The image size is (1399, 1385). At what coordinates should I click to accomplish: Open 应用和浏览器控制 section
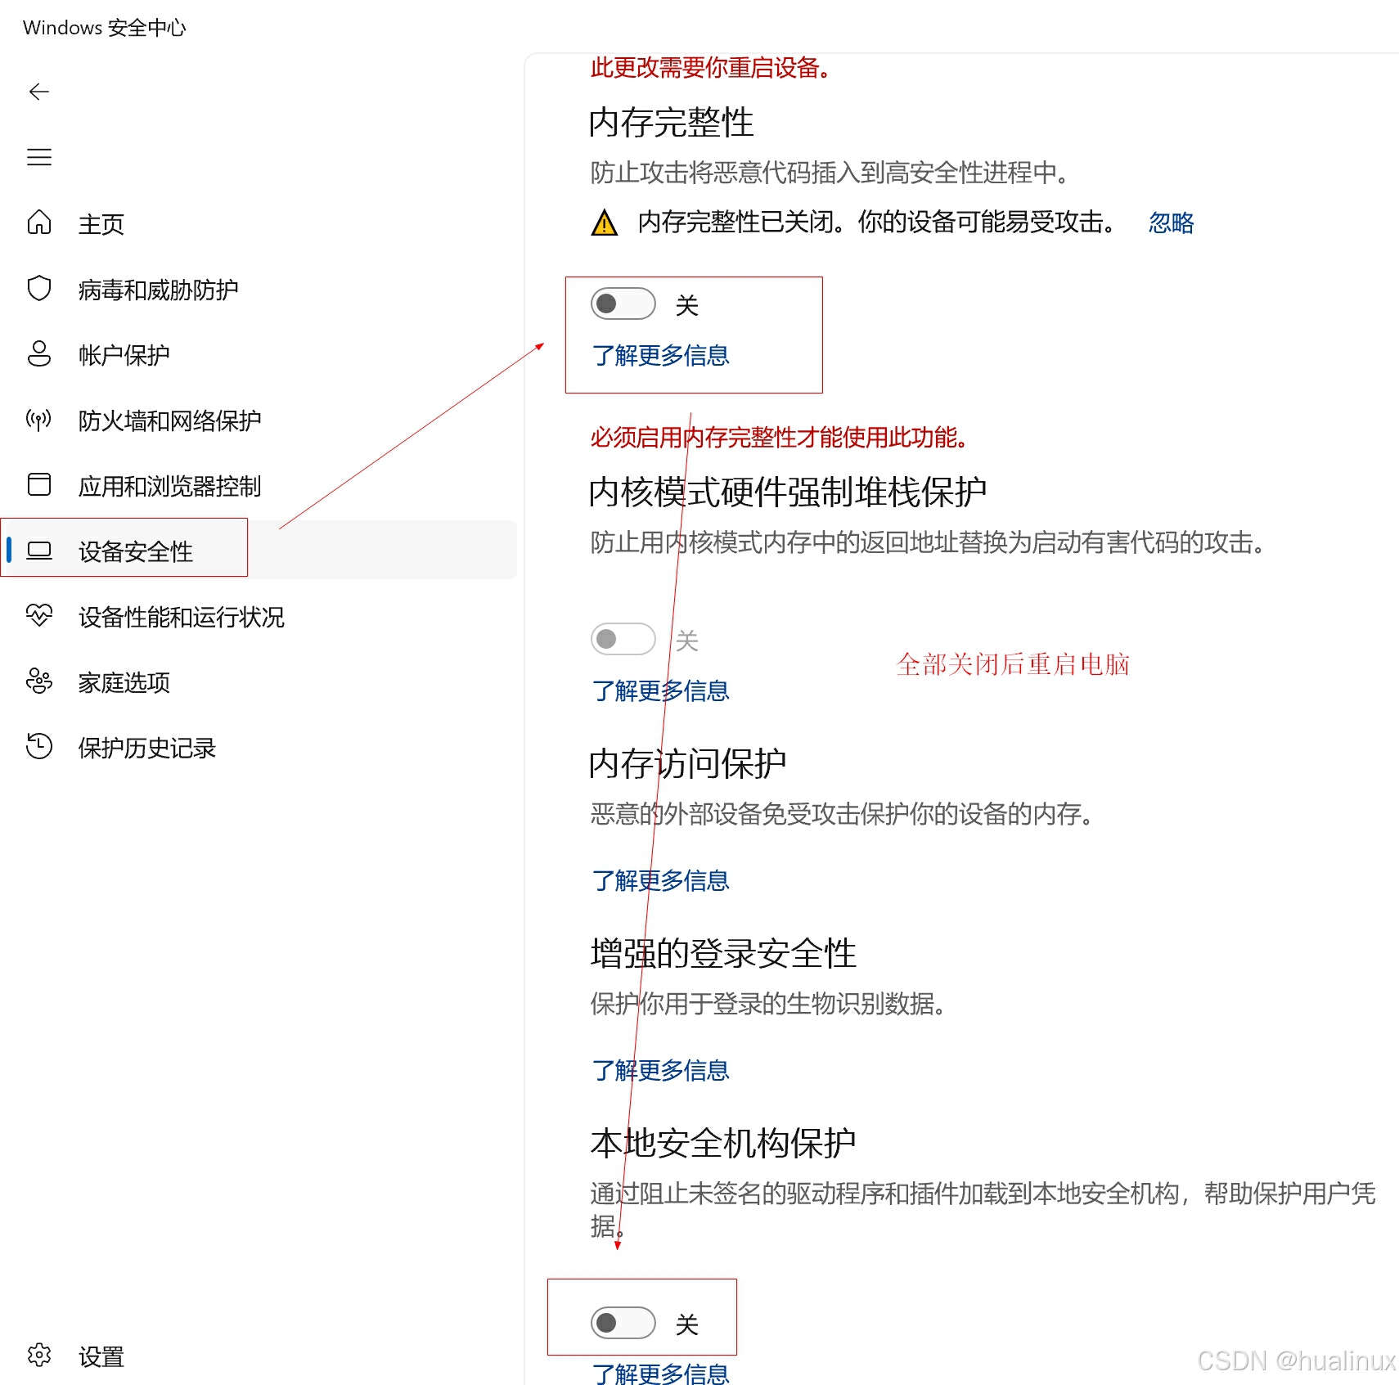pos(259,484)
